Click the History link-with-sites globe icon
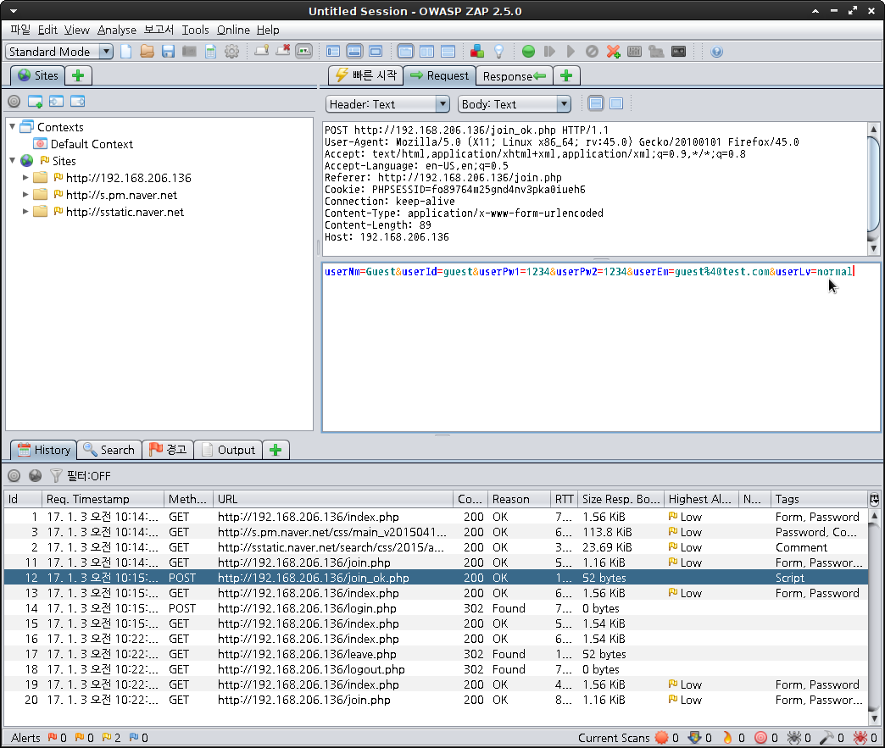This screenshot has height=748, width=885. 35,475
